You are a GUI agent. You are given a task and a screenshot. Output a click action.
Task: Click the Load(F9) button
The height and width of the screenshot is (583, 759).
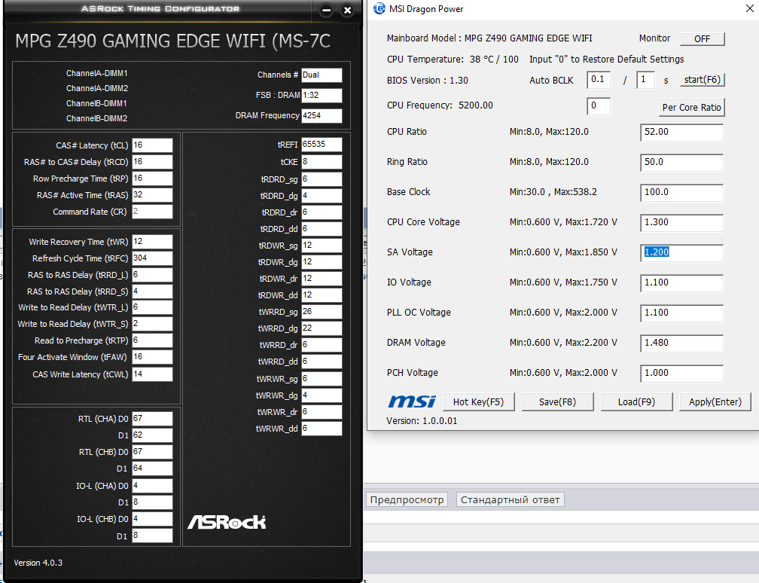pos(636,402)
